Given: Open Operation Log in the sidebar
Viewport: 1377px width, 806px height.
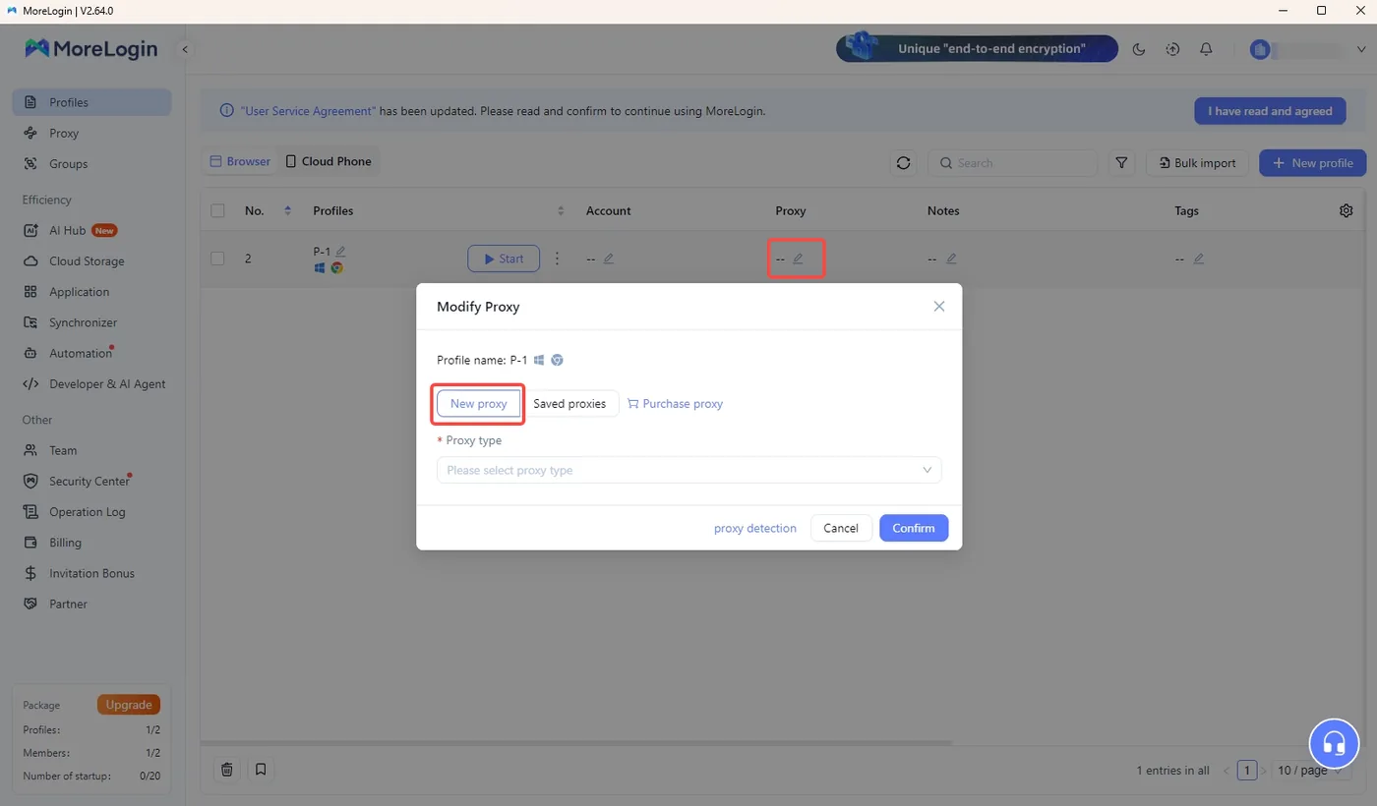Looking at the screenshot, I should click(x=91, y=511).
